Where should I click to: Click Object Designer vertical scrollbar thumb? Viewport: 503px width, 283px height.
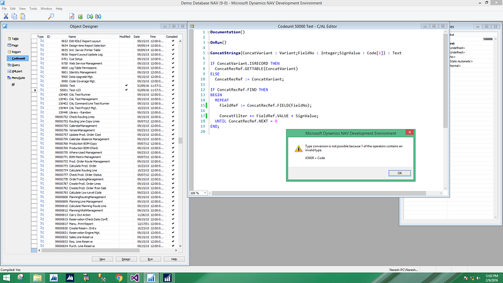pyautogui.click(x=180, y=140)
